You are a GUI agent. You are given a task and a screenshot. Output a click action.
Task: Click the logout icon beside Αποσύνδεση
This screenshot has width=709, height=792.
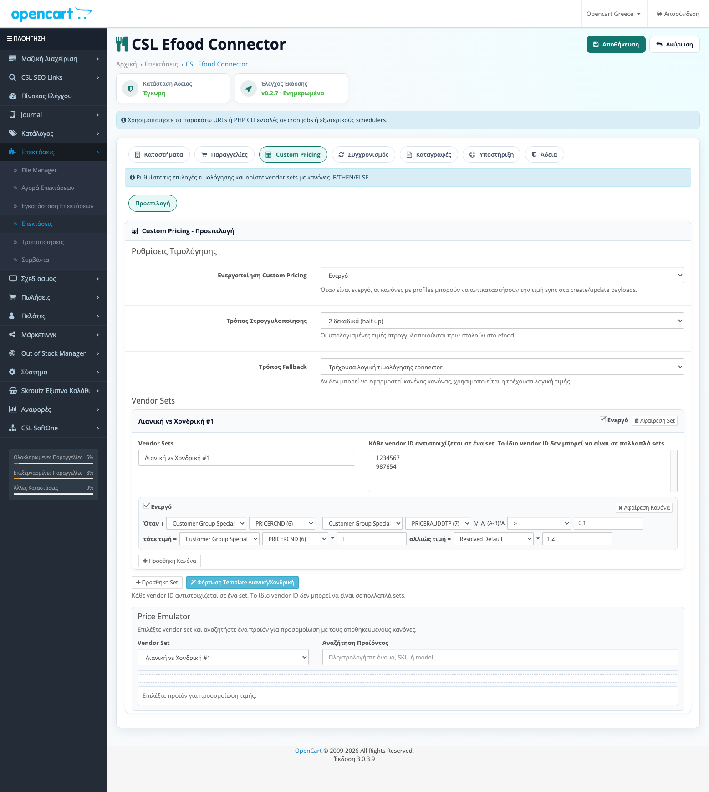659,14
